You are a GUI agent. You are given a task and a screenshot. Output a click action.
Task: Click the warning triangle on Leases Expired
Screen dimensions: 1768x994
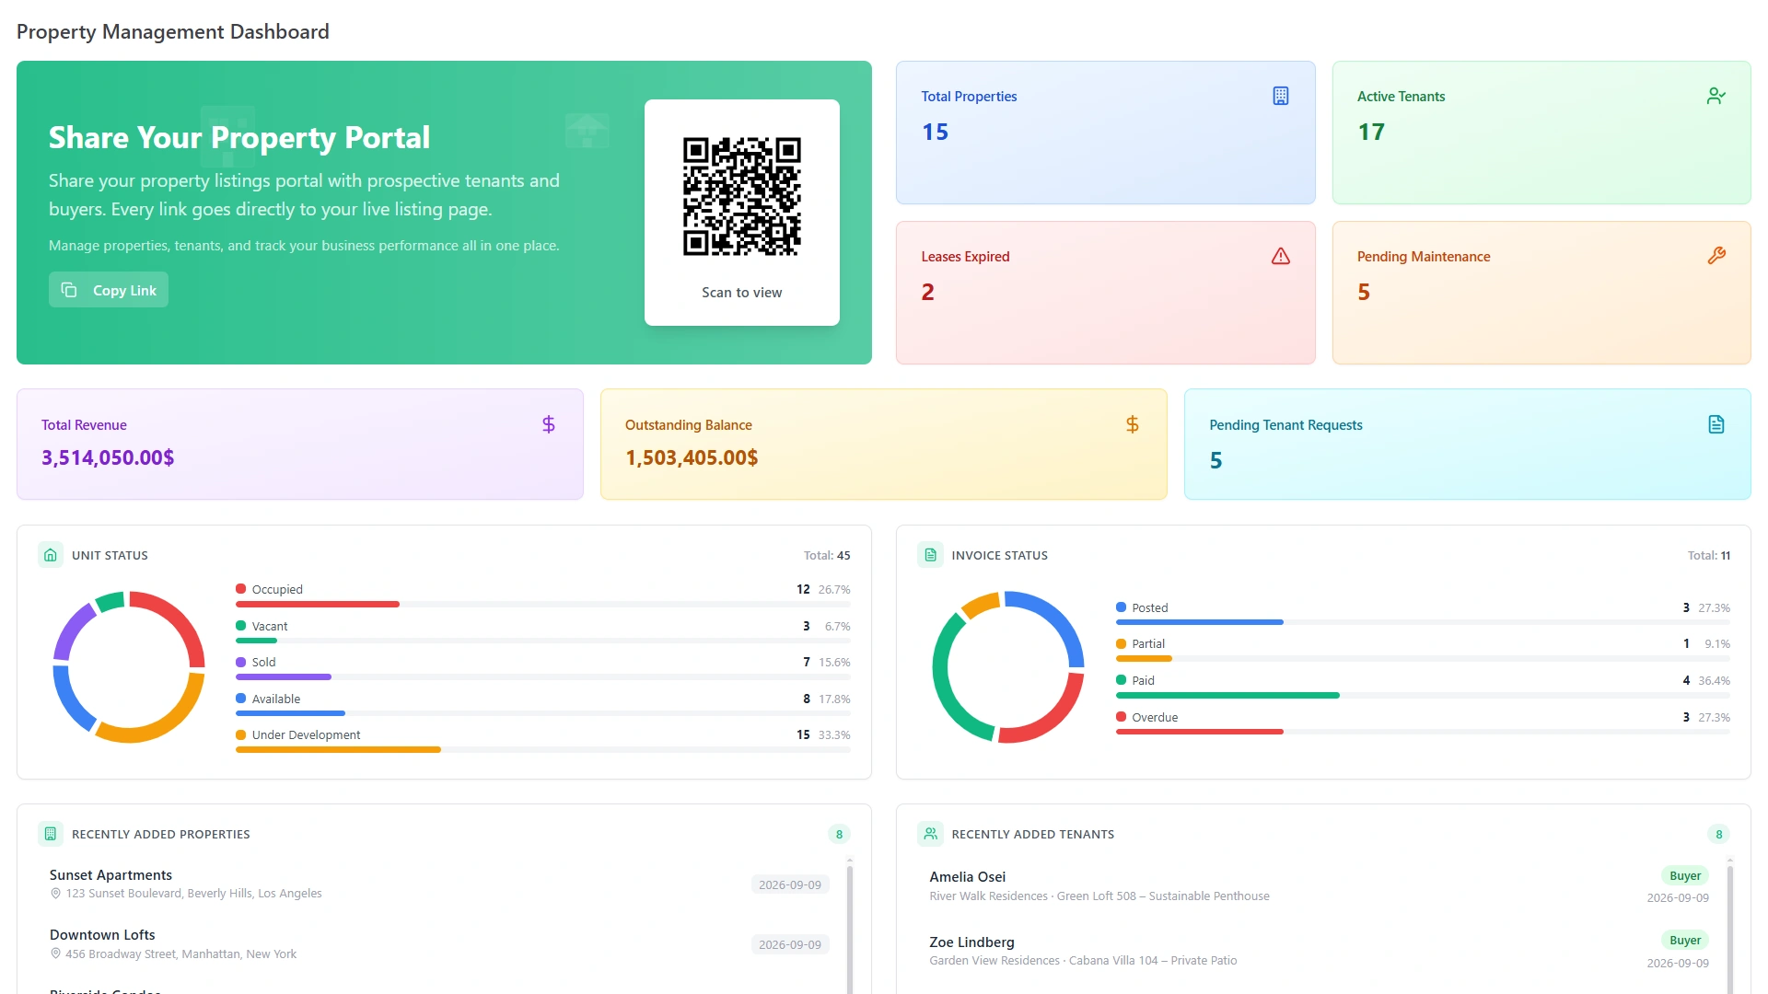[1280, 256]
